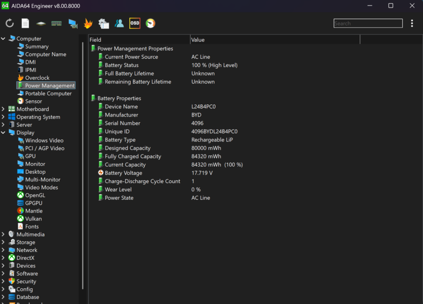Click the disk benchmark toolbar icon

click(41, 23)
